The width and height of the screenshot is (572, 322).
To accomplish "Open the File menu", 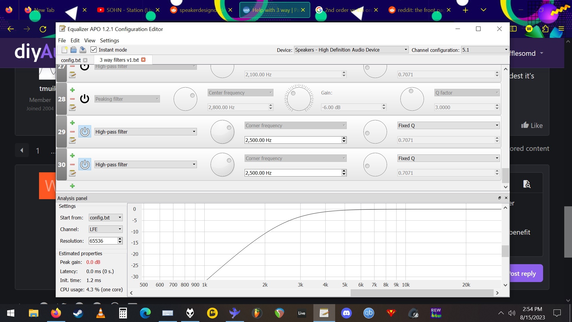I will tap(62, 40).
